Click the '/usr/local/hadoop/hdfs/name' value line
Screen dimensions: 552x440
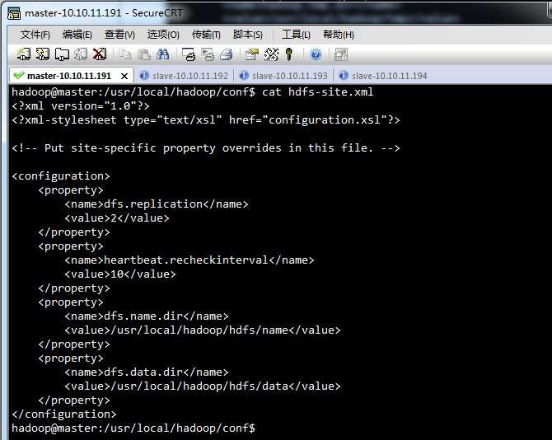click(203, 330)
